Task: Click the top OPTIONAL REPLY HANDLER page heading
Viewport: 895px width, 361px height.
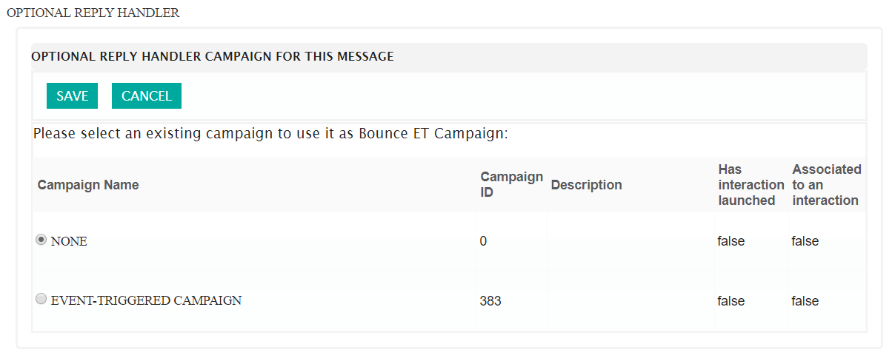Action: (x=93, y=13)
